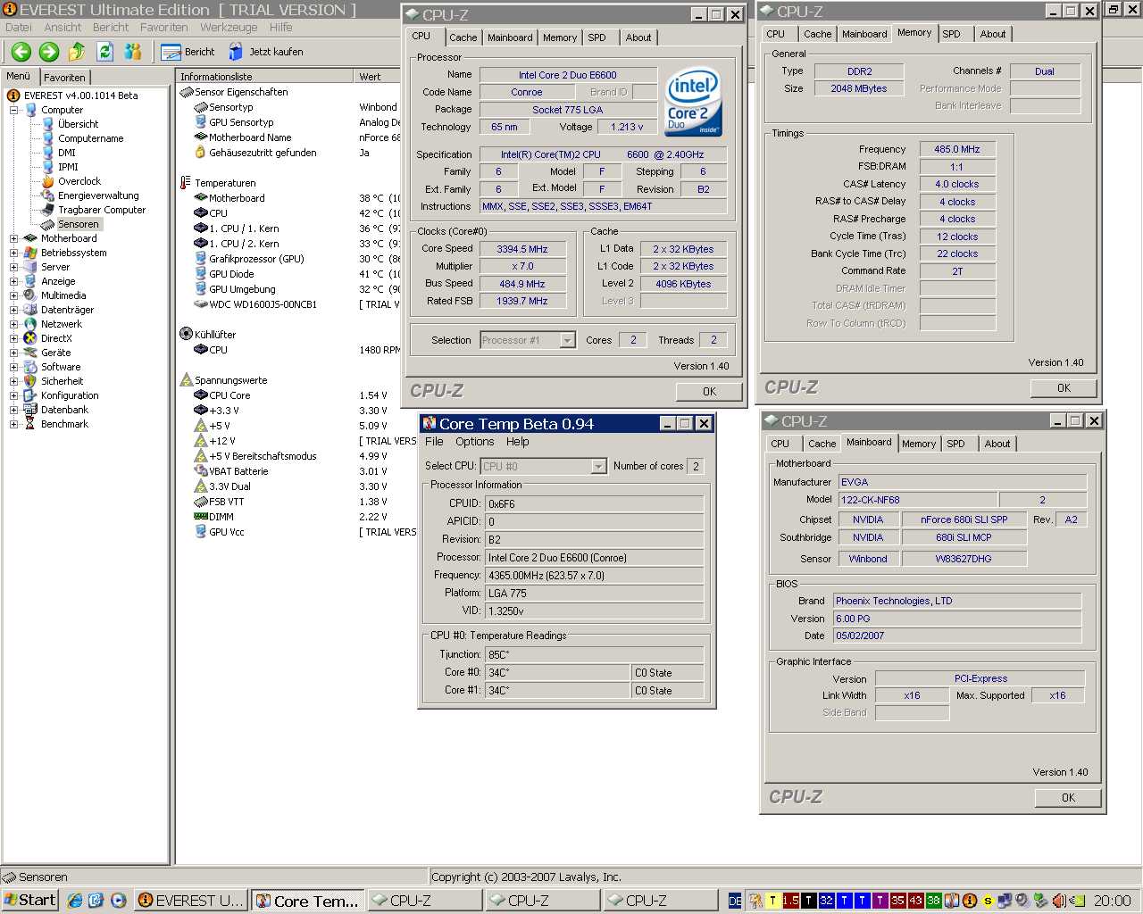Image resolution: width=1143 pixels, height=914 pixels.
Task: Click the green Forward arrow toolbar icon
Action: (49, 52)
